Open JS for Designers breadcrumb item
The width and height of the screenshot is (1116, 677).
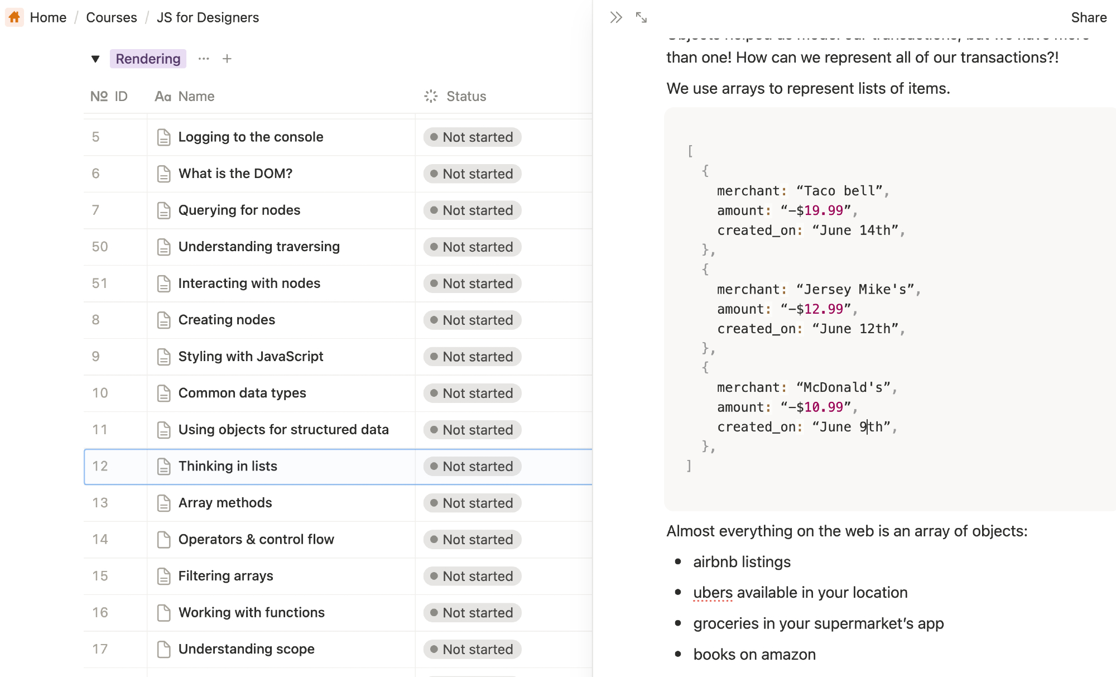point(208,18)
